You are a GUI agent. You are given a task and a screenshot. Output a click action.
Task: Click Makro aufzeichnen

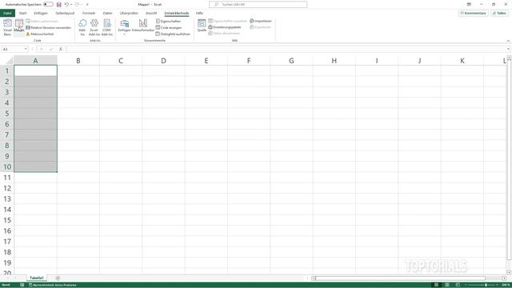click(42, 22)
